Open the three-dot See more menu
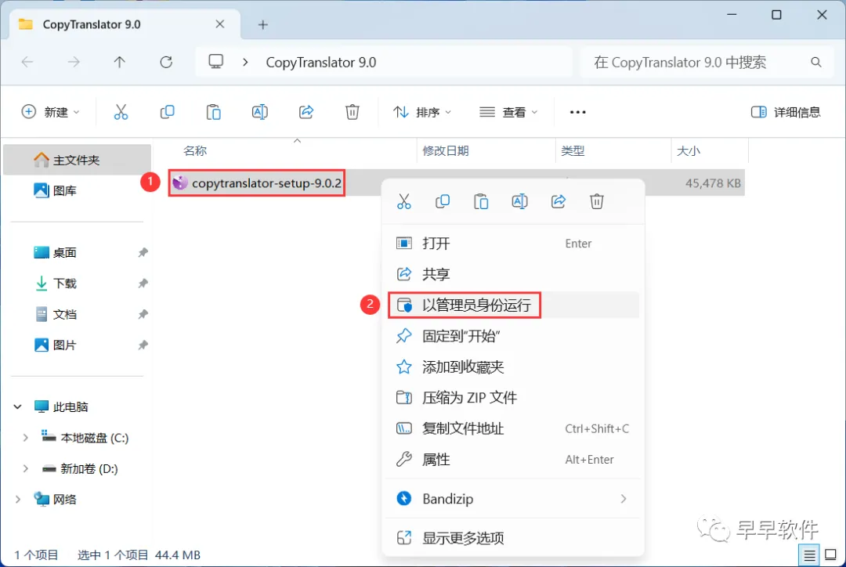 578,112
